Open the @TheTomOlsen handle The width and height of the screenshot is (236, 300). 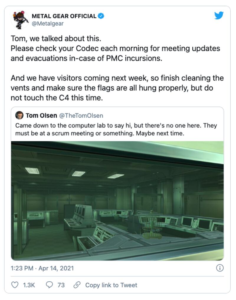click(82, 115)
